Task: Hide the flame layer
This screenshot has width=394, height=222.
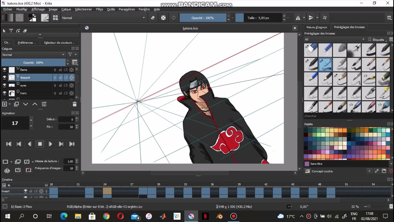Action: point(5,70)
